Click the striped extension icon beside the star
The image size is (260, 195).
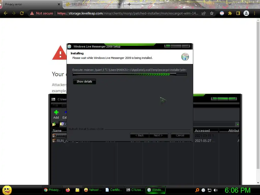click(x=222, y=13)
